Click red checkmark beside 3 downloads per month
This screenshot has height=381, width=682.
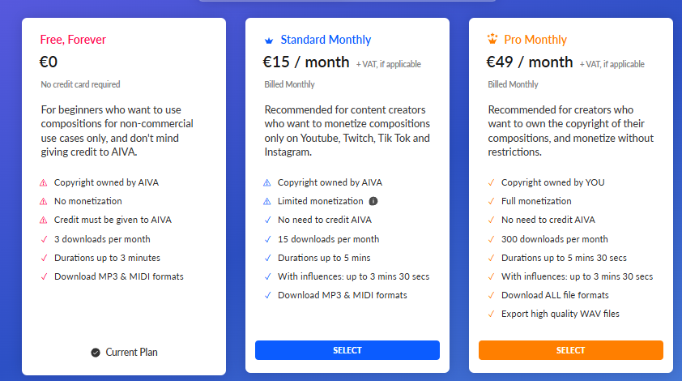pos(44,239)
